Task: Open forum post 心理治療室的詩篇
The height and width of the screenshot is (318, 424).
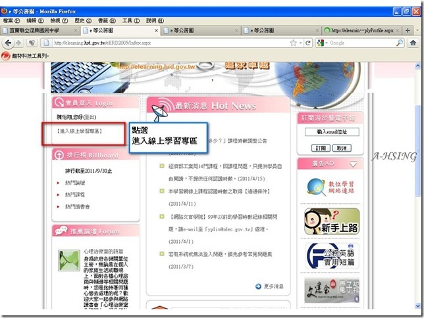Action: click(103, 252)
